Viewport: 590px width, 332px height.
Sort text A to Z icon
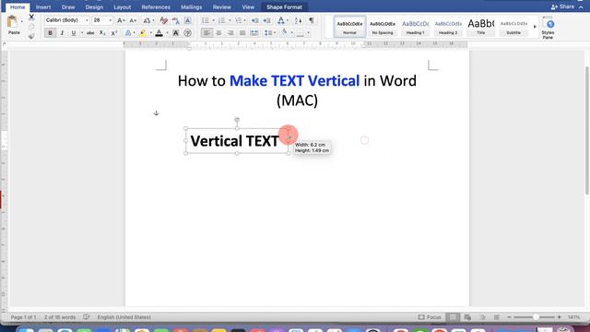298,20
